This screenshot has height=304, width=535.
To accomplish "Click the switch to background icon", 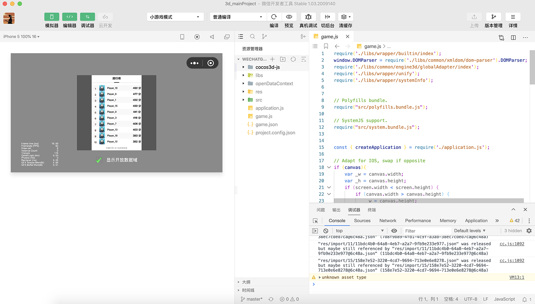I will point(327,17).
